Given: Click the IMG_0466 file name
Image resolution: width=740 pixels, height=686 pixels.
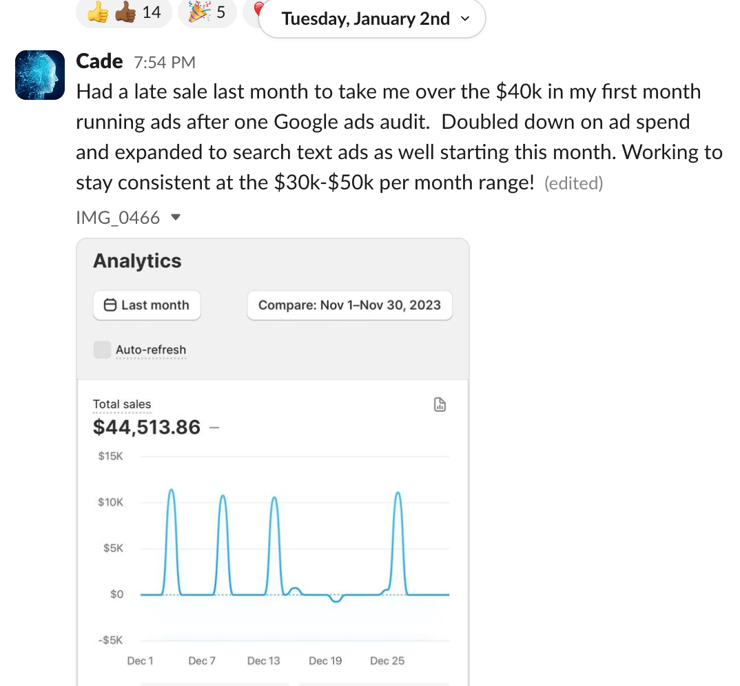Looking at the screenshot, I should tap(118, 218).
